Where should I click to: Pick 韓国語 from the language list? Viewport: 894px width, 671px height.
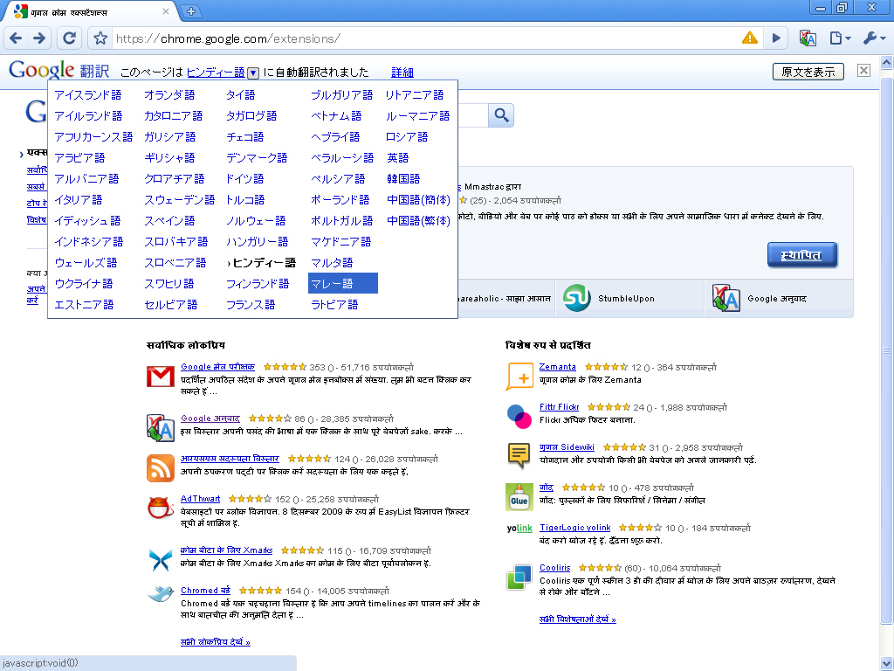point(403,178)
